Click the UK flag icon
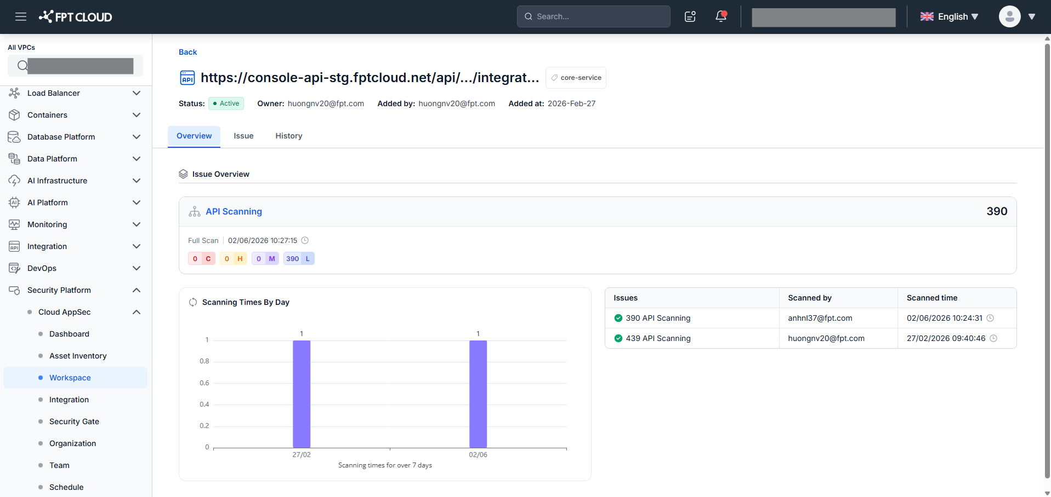1051x497 pixels. click(x=927, y=16)
